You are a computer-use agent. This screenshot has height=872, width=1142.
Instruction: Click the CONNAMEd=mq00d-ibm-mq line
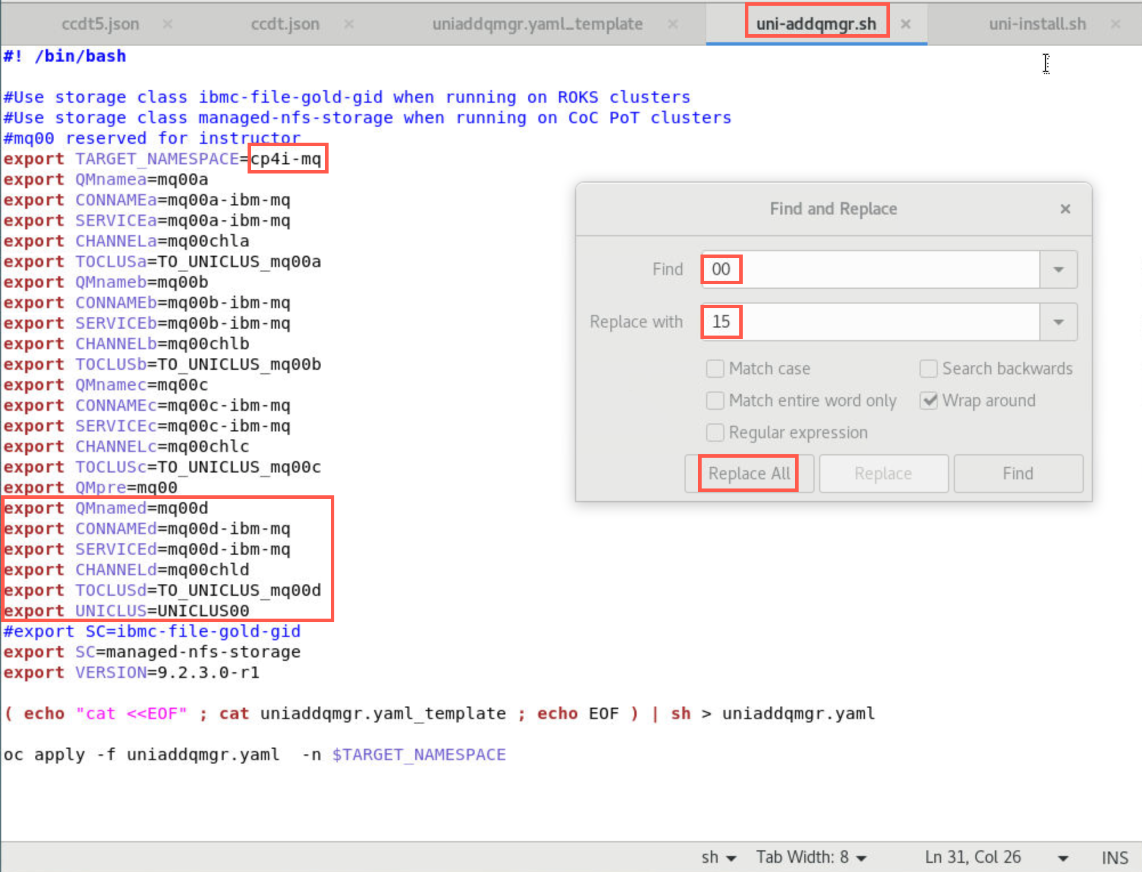147,528
